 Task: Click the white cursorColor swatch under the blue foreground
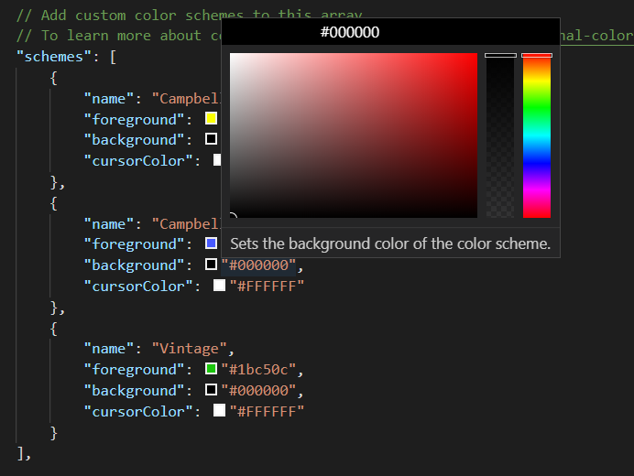click(x=219, y=286)
